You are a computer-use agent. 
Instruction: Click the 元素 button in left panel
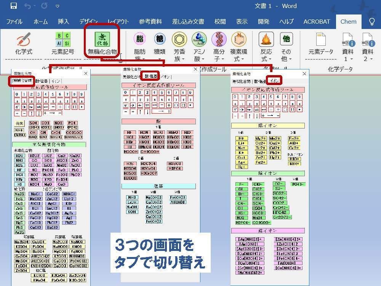pyautogui.click(x=19, y=123)
